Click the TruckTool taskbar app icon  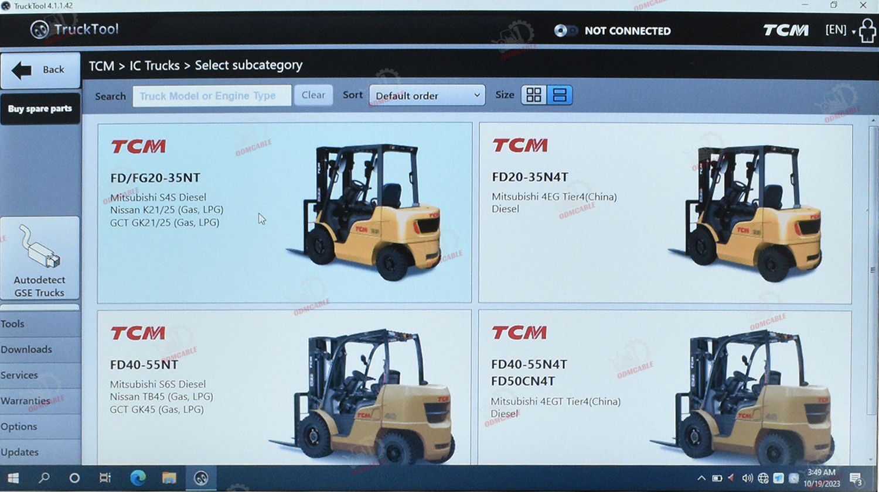[x=201, y=478]
